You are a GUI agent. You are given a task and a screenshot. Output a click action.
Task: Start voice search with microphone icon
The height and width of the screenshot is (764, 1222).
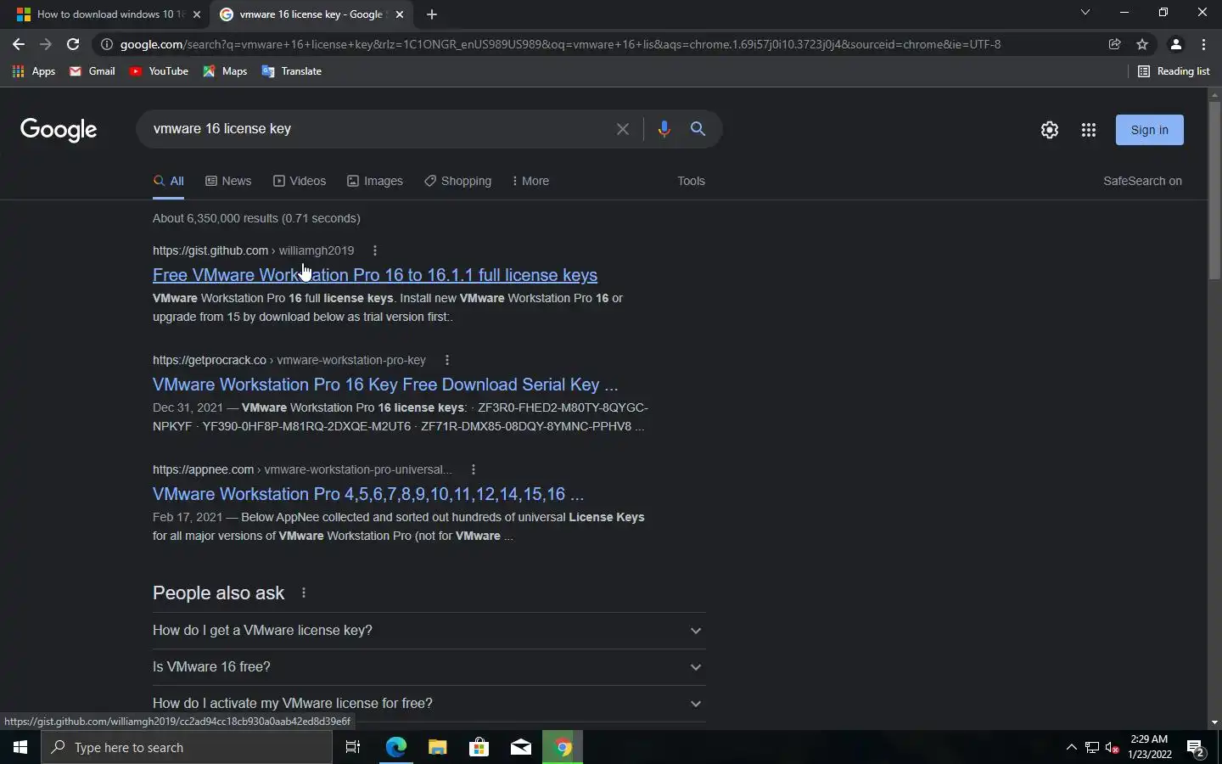point(664,129)
